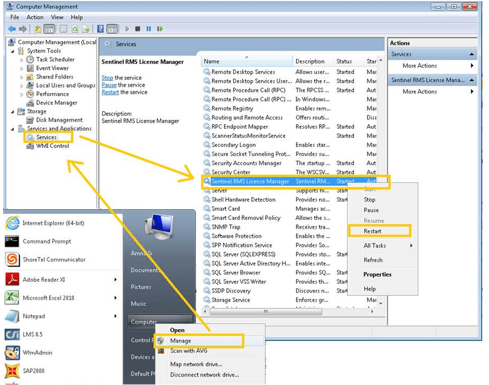Expand Adobe Reader XI jump list arrow
Screen dimensions: 489x385
[115, 280]
